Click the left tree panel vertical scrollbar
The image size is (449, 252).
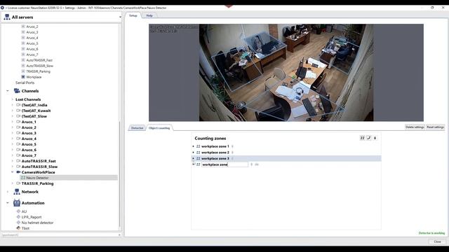(120, 174)
